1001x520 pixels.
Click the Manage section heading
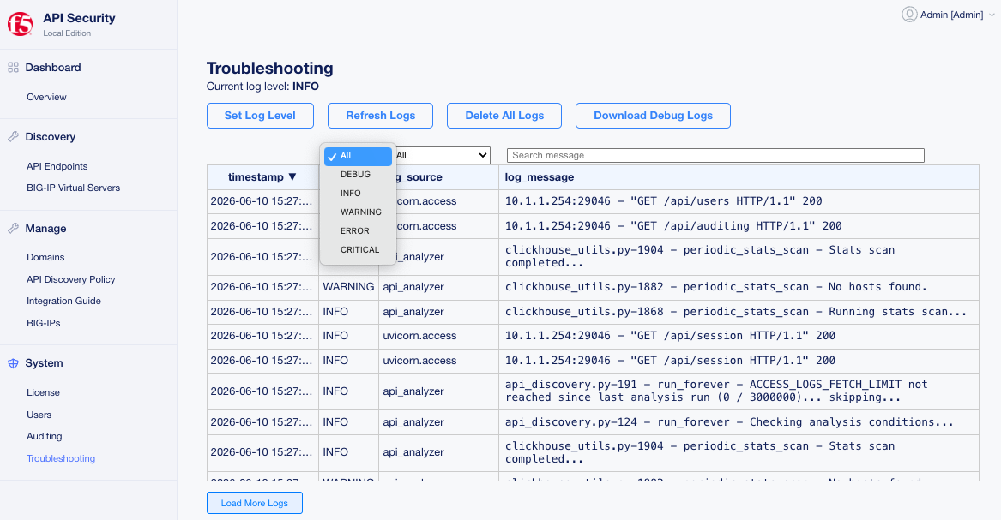coord(46,229)
